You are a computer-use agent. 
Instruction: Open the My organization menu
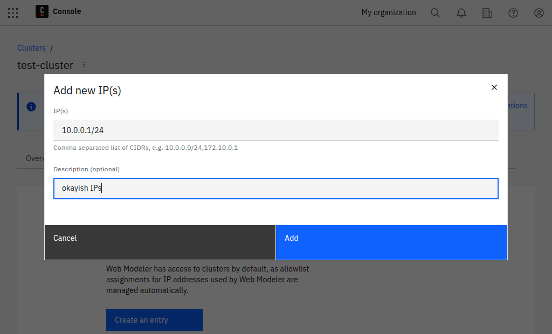(388, 12)
